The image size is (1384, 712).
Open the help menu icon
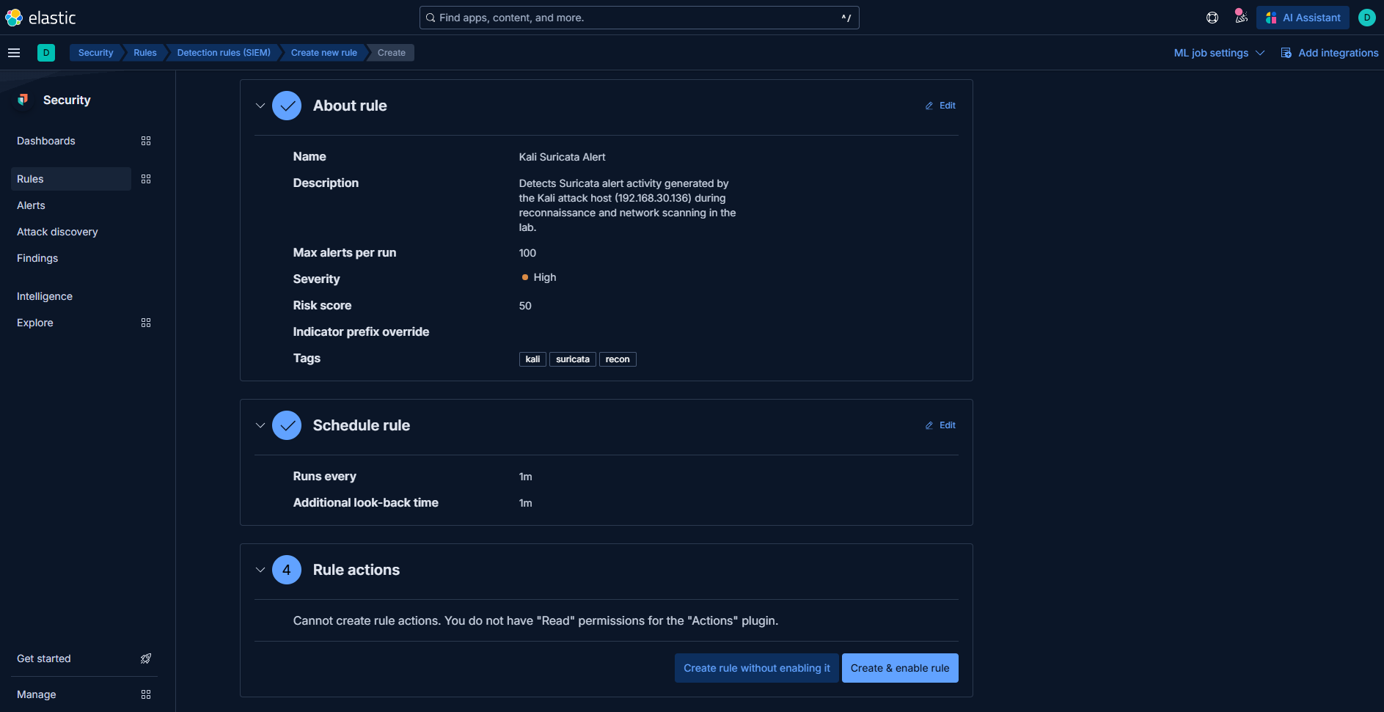pos(1212,18)
